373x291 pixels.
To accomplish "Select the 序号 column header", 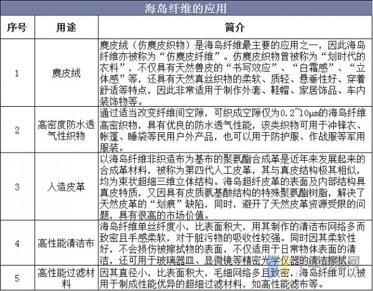I will (17, 27).
